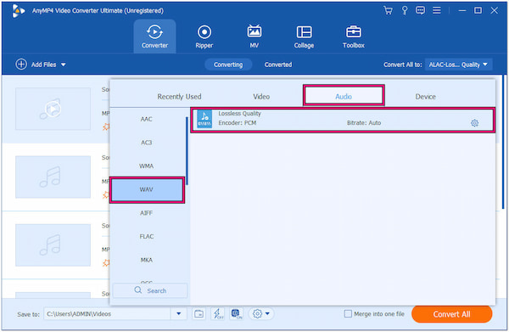
Task: Click the open output folder icon
Action: (199, 314)
